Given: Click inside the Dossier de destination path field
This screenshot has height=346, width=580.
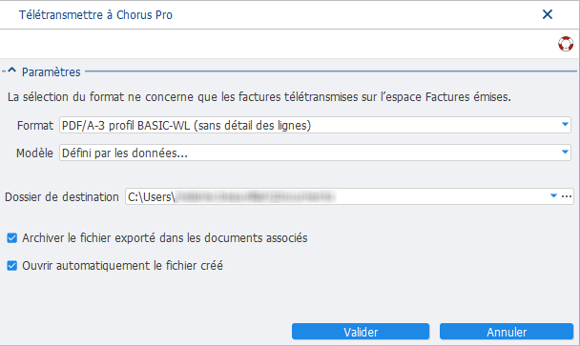Looking at the screenshot, I should (337, 196).
